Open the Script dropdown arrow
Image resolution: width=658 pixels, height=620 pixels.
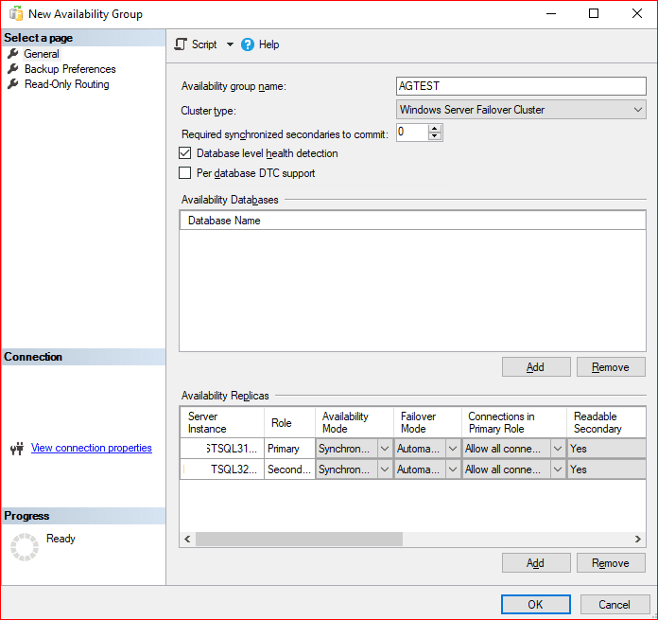230,44
